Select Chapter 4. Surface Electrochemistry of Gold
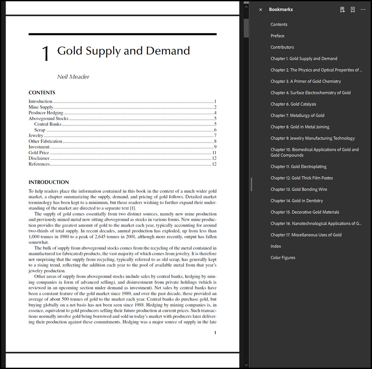The width and height of the screenshot is (372, 369). [311, 93]
